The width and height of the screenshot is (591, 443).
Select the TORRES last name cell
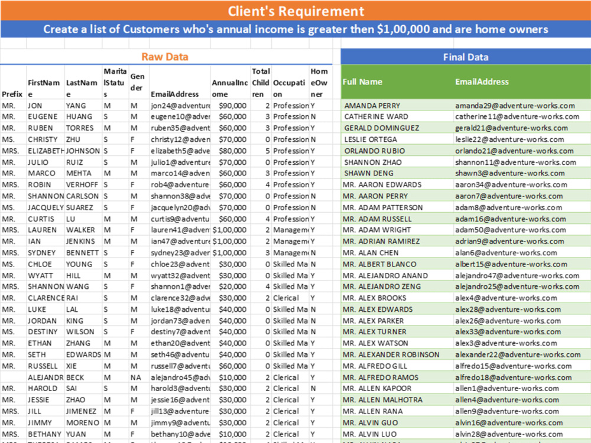click(x=83, y=128)
